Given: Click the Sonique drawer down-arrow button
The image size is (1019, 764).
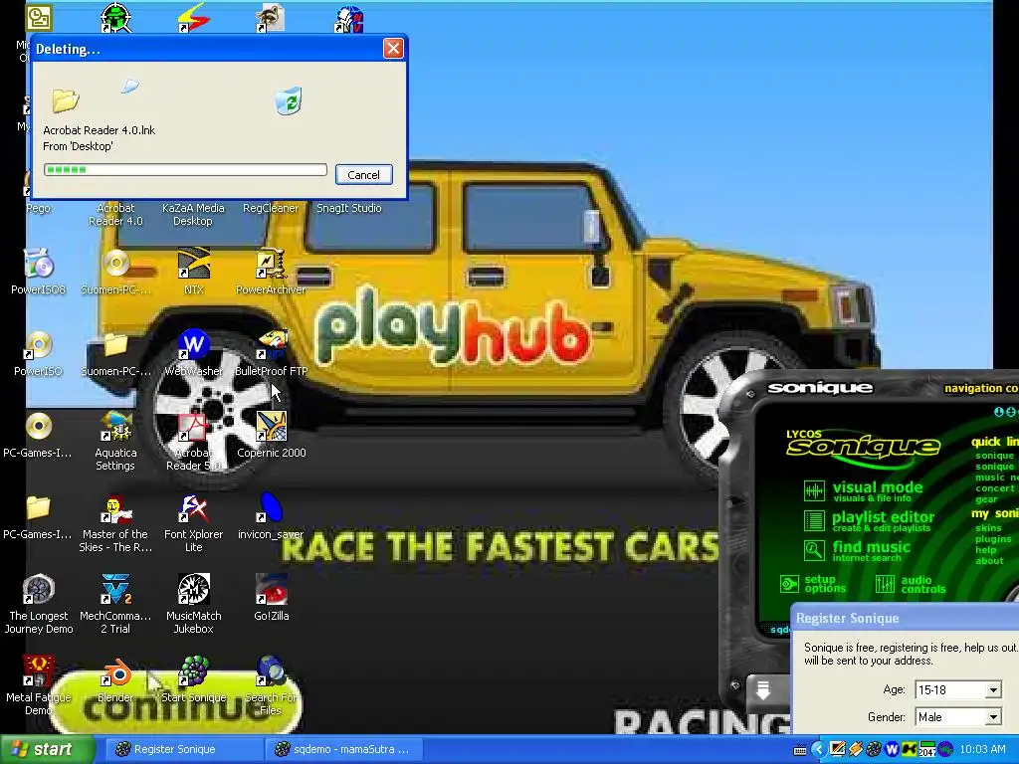Looking at the screenshot, I should tap(763, 690).
